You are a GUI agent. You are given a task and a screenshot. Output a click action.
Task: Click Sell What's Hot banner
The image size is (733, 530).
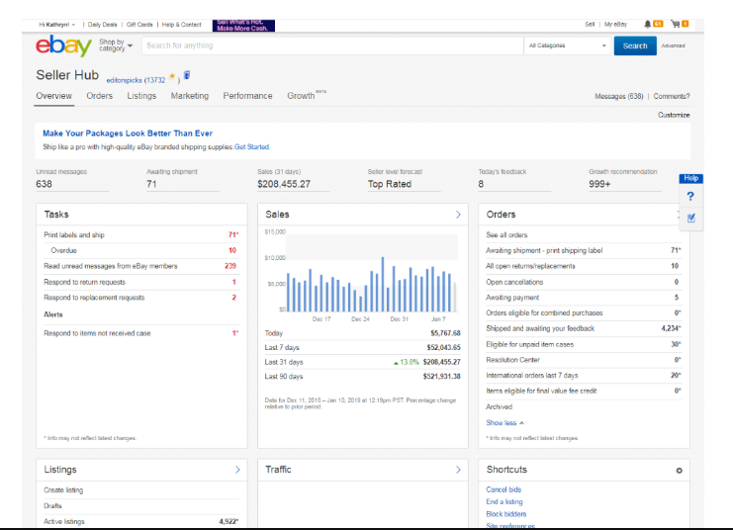click(243, 26)
